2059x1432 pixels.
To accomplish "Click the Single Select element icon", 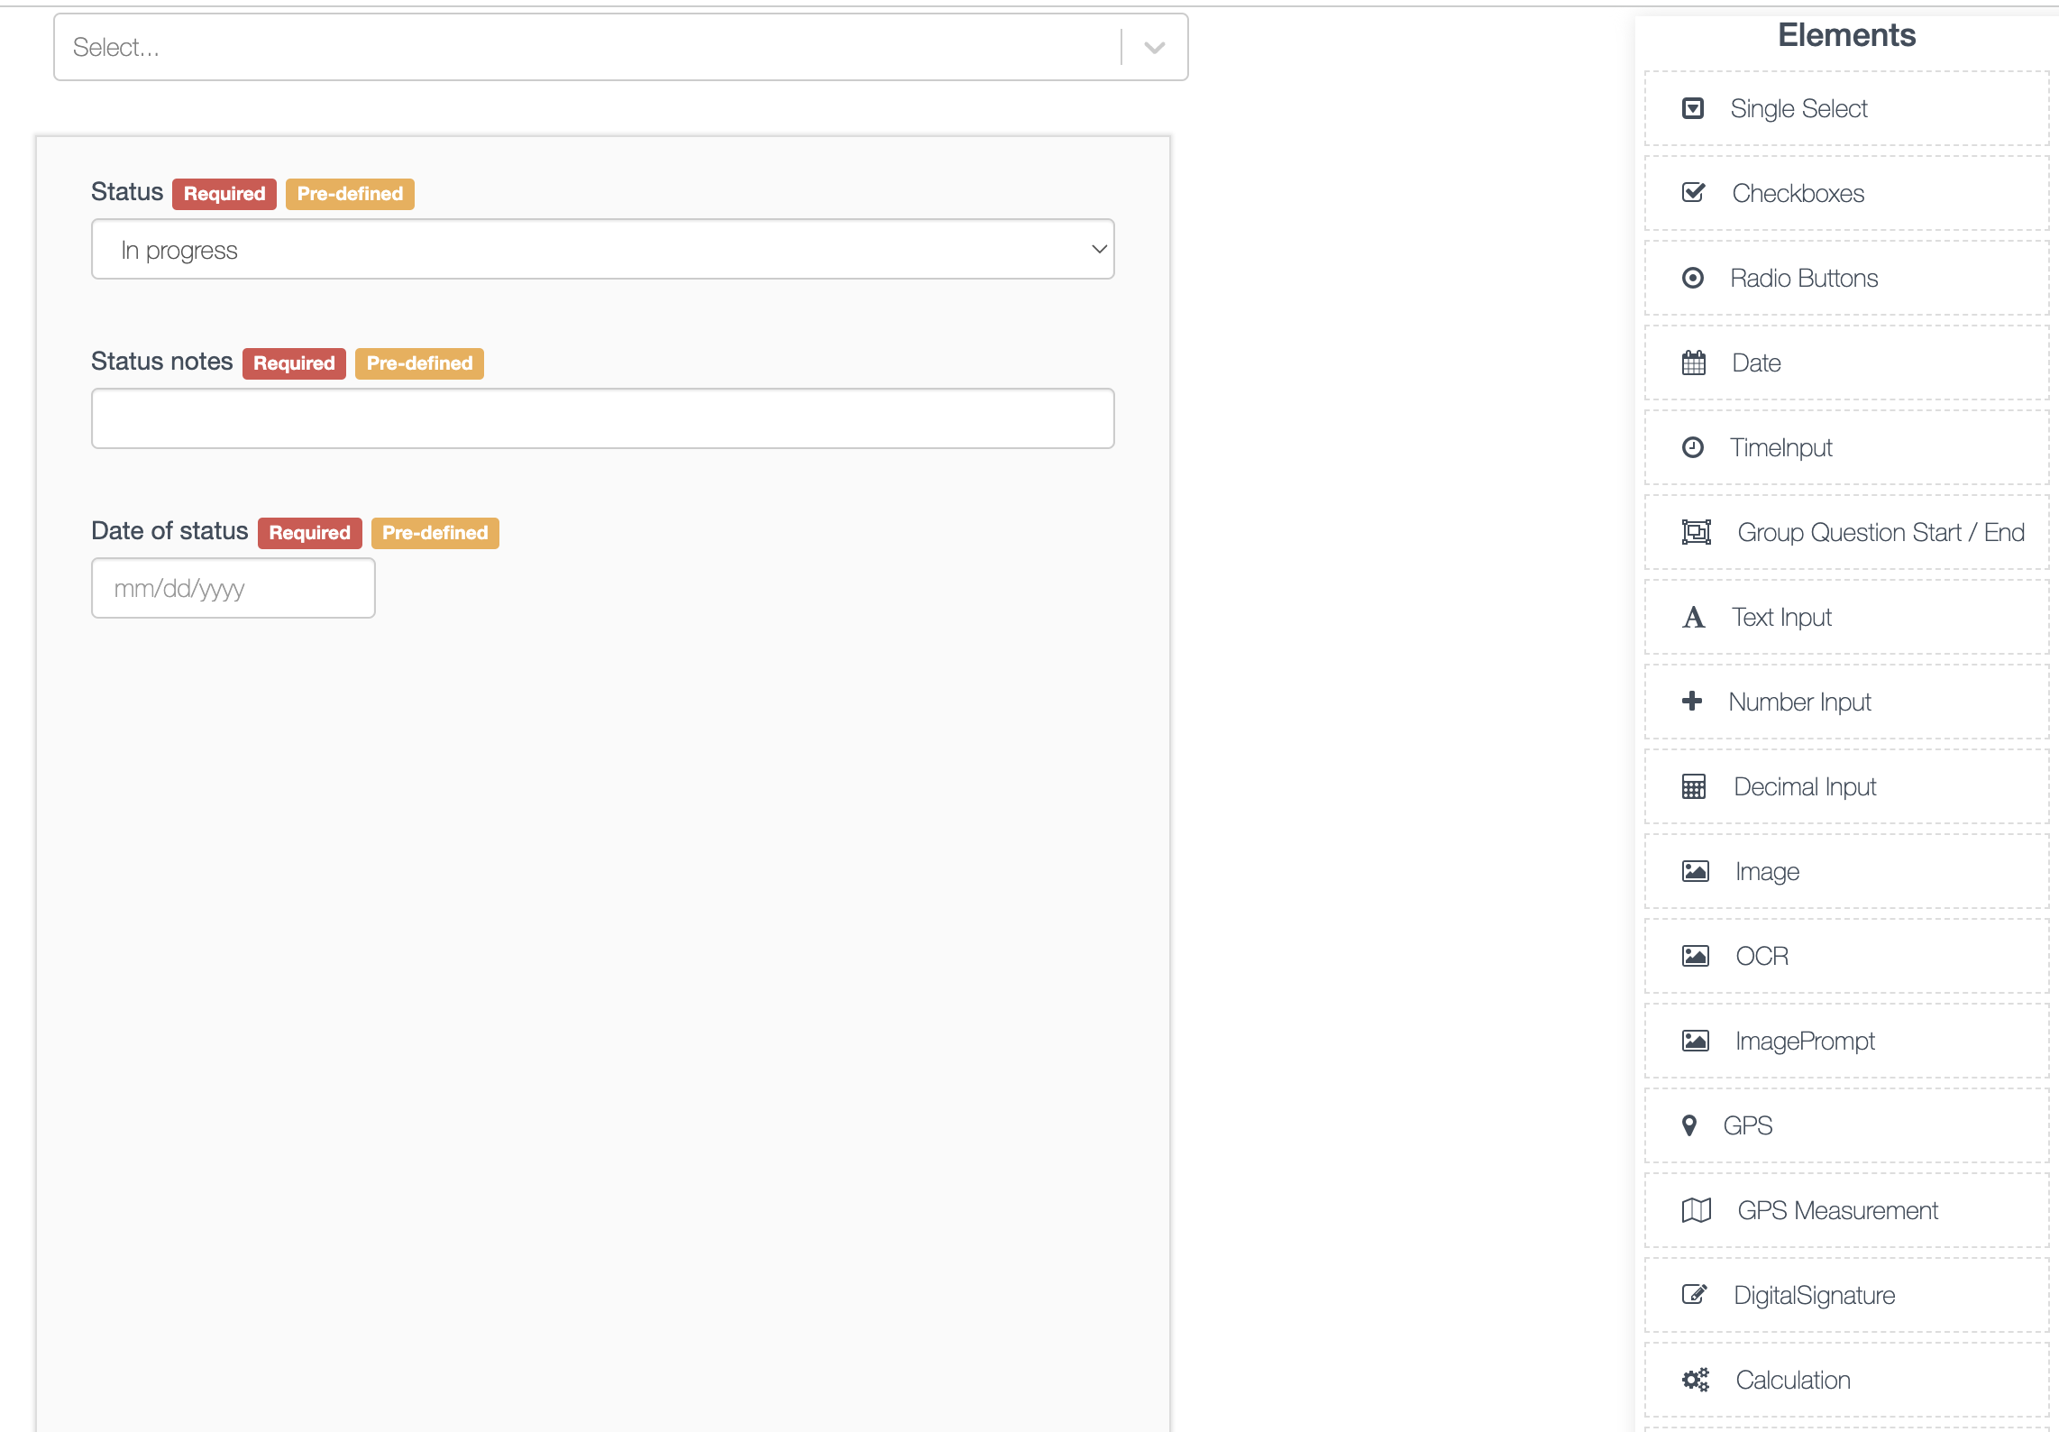I will coord(1693,108).
